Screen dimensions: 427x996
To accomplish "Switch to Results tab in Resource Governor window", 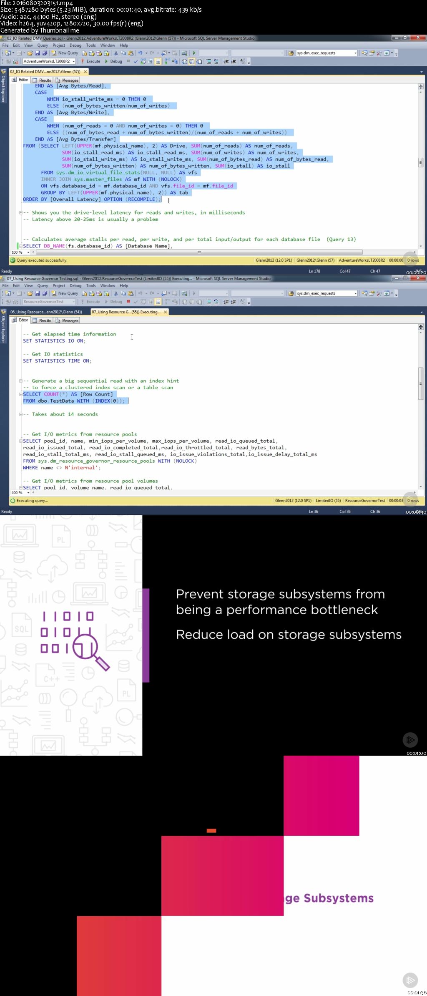I will pos(42,320).
